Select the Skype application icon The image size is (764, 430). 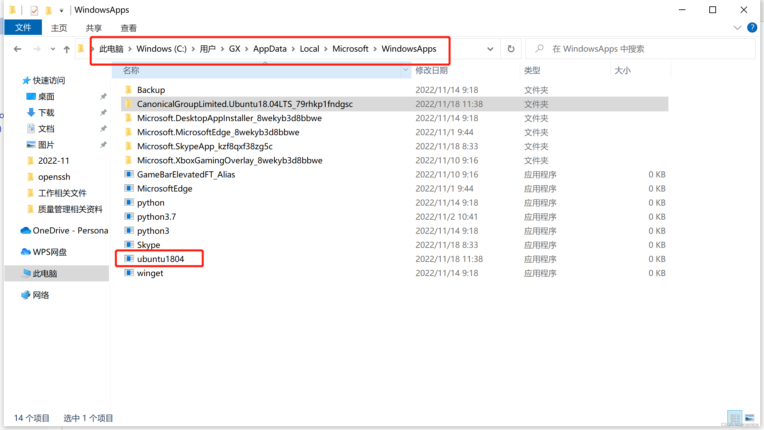coord(129,245)
